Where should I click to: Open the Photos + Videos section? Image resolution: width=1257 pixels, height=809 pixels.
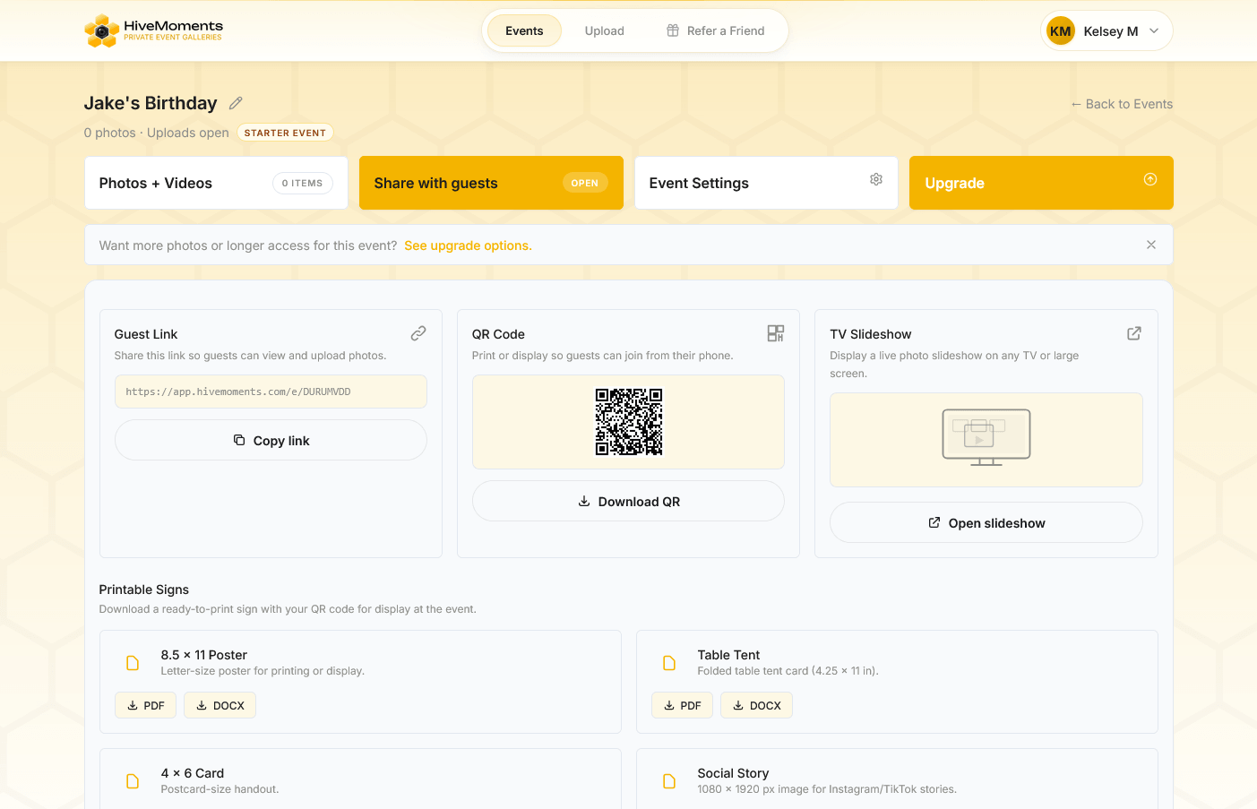click(x=216, y=183)
